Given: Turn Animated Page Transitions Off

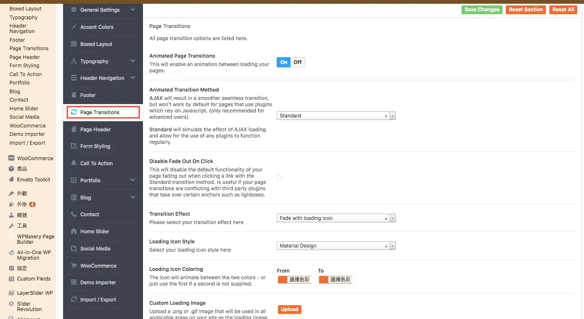Looking at the screenshot, I should pos(298,62).
